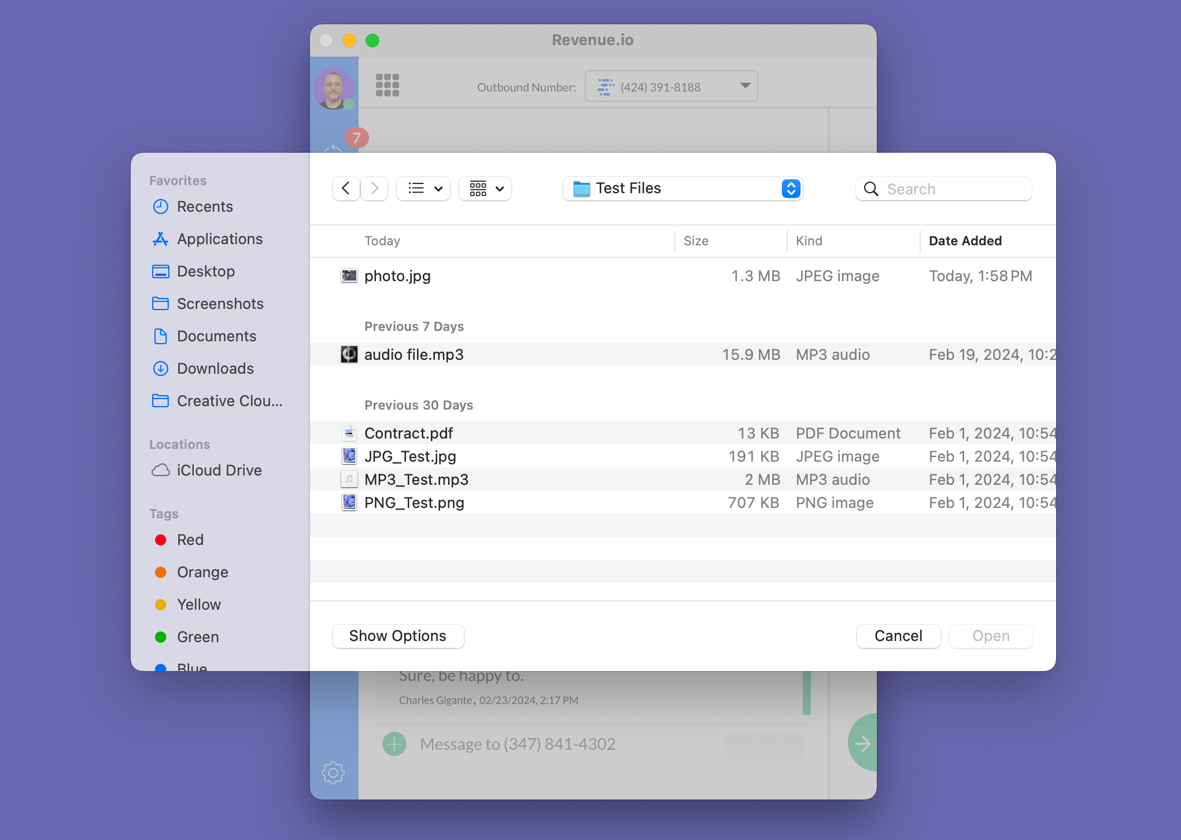Image resolution: width=1181 pixels, height=840 pixels.
Task: Go to Downloads folder in sidebar
Action: [215, 369]
